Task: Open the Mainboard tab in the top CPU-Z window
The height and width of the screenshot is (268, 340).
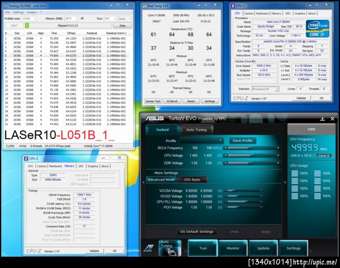Action: coord(262,14)
